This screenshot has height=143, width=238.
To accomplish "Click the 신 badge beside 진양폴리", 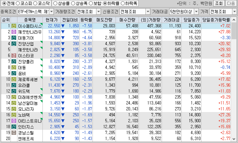I will coord(14,61).
